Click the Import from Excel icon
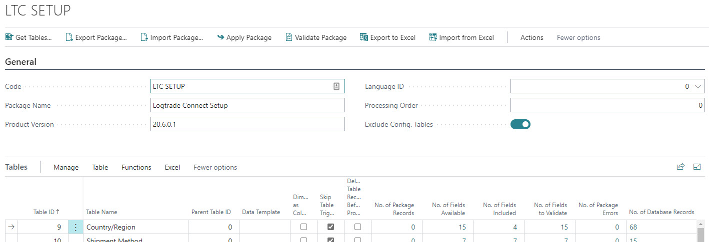Image resolution: width=709 pixels, height=242 pixels. (433, 37)
